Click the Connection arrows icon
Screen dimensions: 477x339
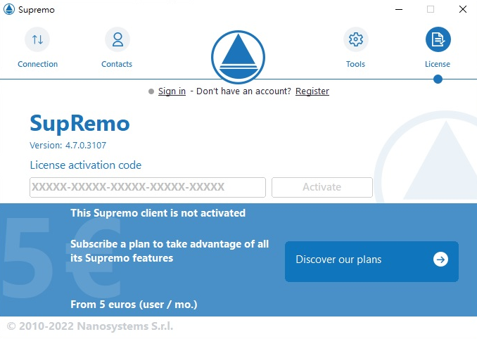coord(37,39)
